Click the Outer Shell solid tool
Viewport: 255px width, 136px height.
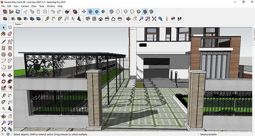tap(5, 19)
